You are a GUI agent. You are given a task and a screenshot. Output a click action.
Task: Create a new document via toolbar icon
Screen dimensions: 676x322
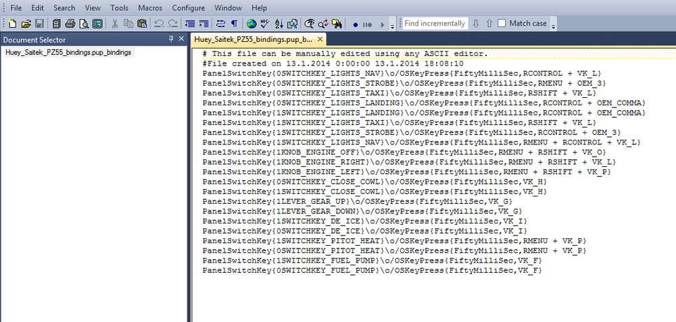click(12, 24)
